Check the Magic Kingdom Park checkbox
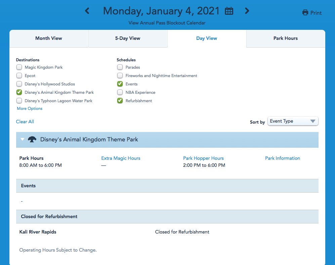 pyautogui.click(x=19, y=67)
